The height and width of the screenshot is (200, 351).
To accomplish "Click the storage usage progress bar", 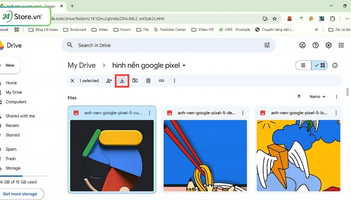I will [x=24, y=176].
